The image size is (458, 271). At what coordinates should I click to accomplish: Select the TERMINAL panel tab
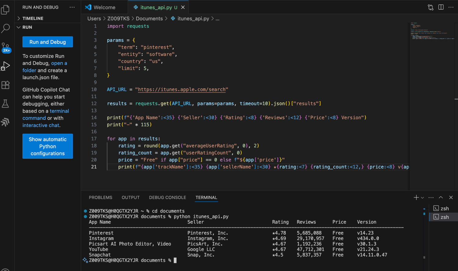coord(206,197)
